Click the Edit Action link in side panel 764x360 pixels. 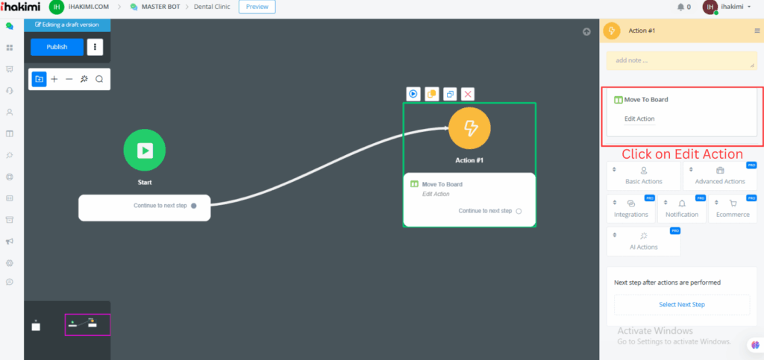point(639,119)
